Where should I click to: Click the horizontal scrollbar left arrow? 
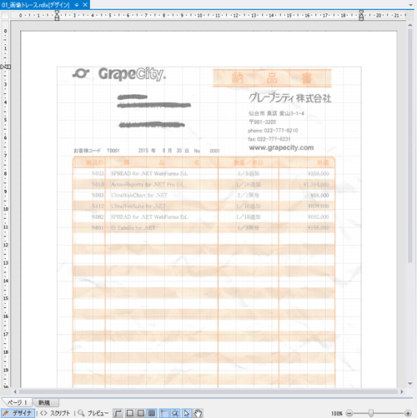coord(15,391)
